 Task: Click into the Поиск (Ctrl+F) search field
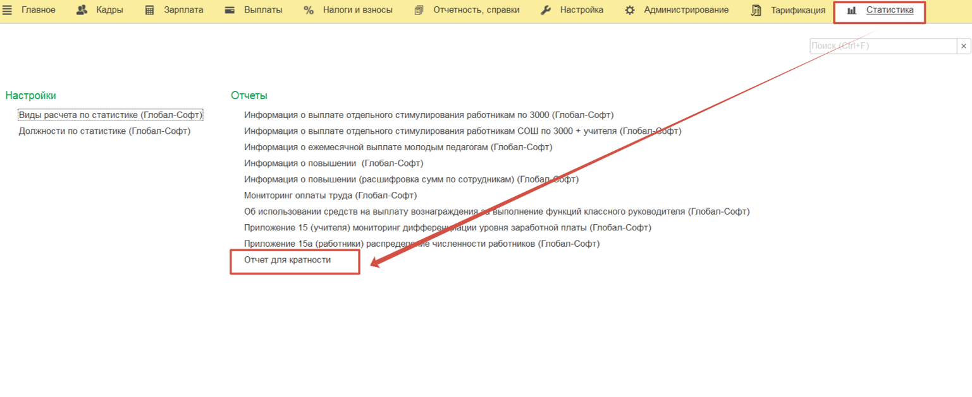[x=883, y=46]
